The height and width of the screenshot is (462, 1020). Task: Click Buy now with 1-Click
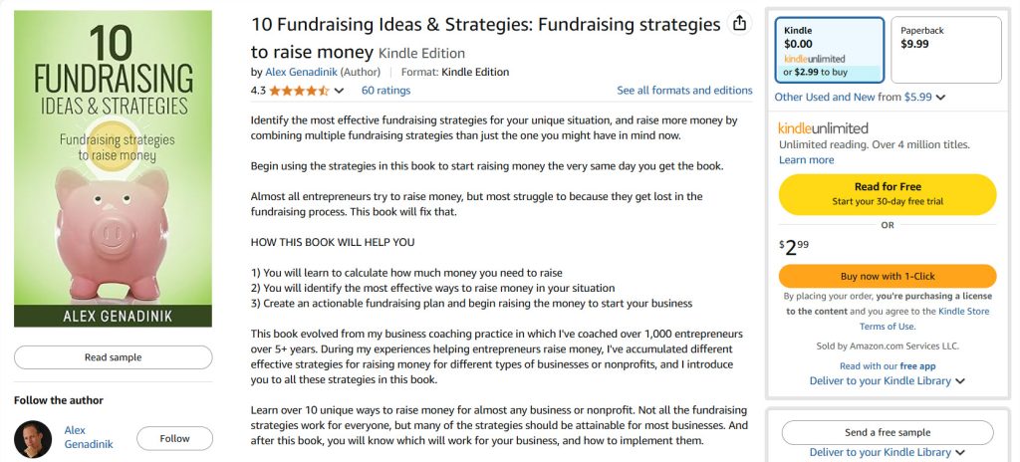pyautogui.click(x=888, y=276)
